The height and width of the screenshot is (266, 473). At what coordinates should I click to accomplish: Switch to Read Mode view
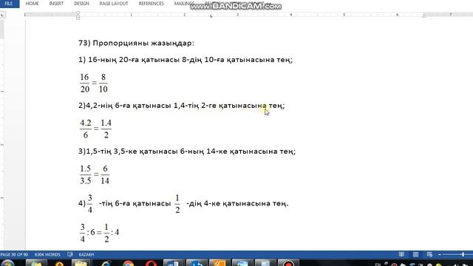[x=401, y=254]
